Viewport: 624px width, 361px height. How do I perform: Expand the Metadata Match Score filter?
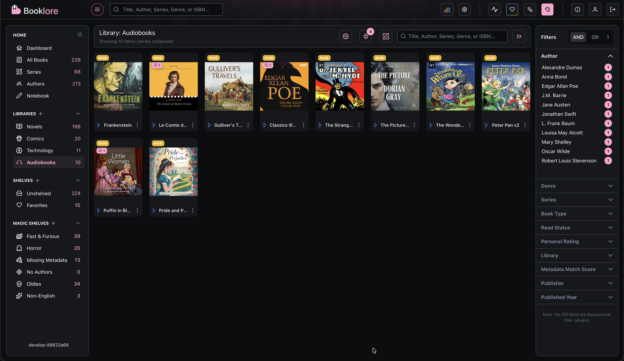click(x=577, y=270)
